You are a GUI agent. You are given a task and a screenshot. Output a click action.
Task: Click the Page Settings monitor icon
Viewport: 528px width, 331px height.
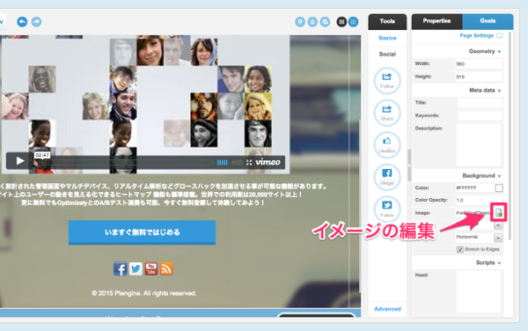(499, 36)
